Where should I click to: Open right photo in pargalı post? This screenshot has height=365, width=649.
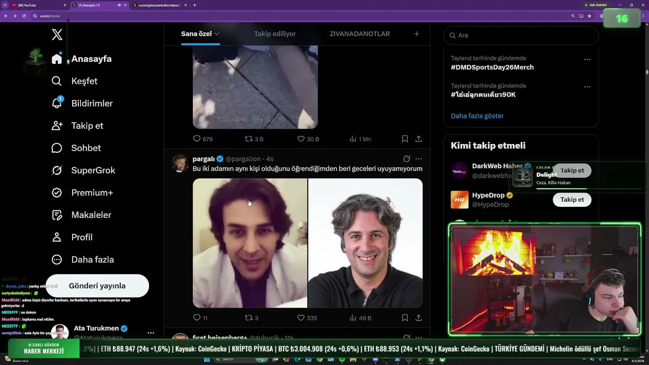tap(366, 243)
